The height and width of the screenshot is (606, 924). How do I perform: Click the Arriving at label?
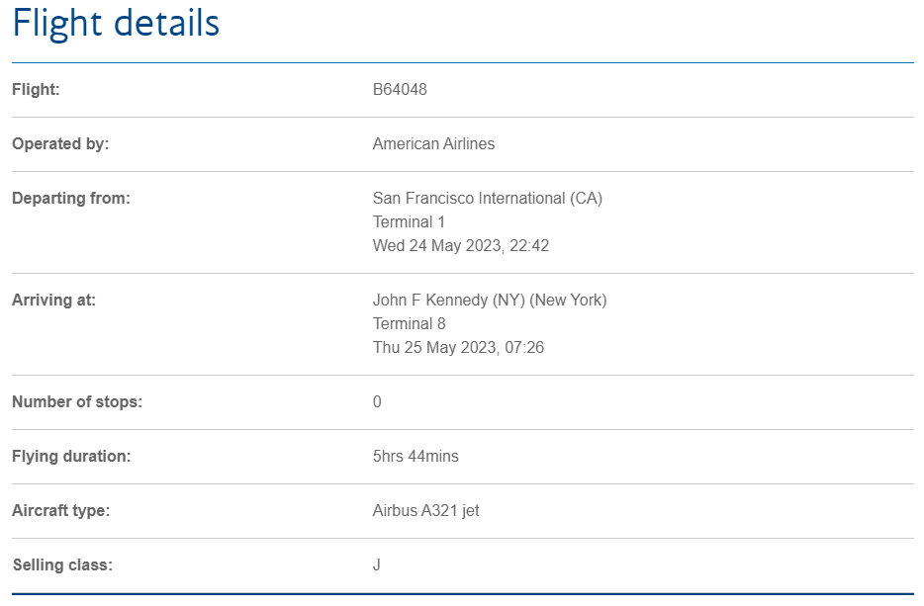tap(53, 301)
